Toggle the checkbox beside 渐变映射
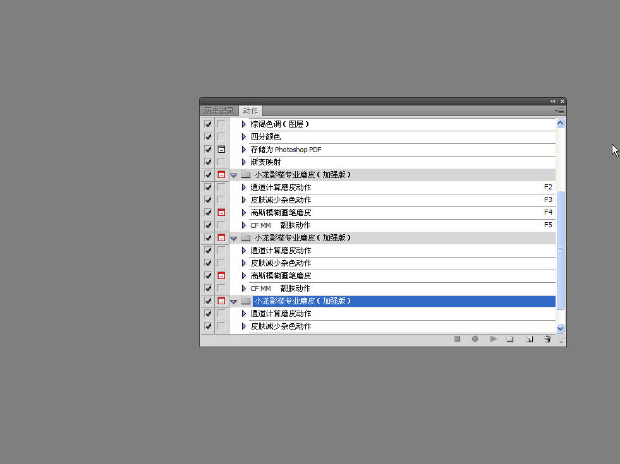Viewport: 620px width, 464px height. tap(208, 162)
